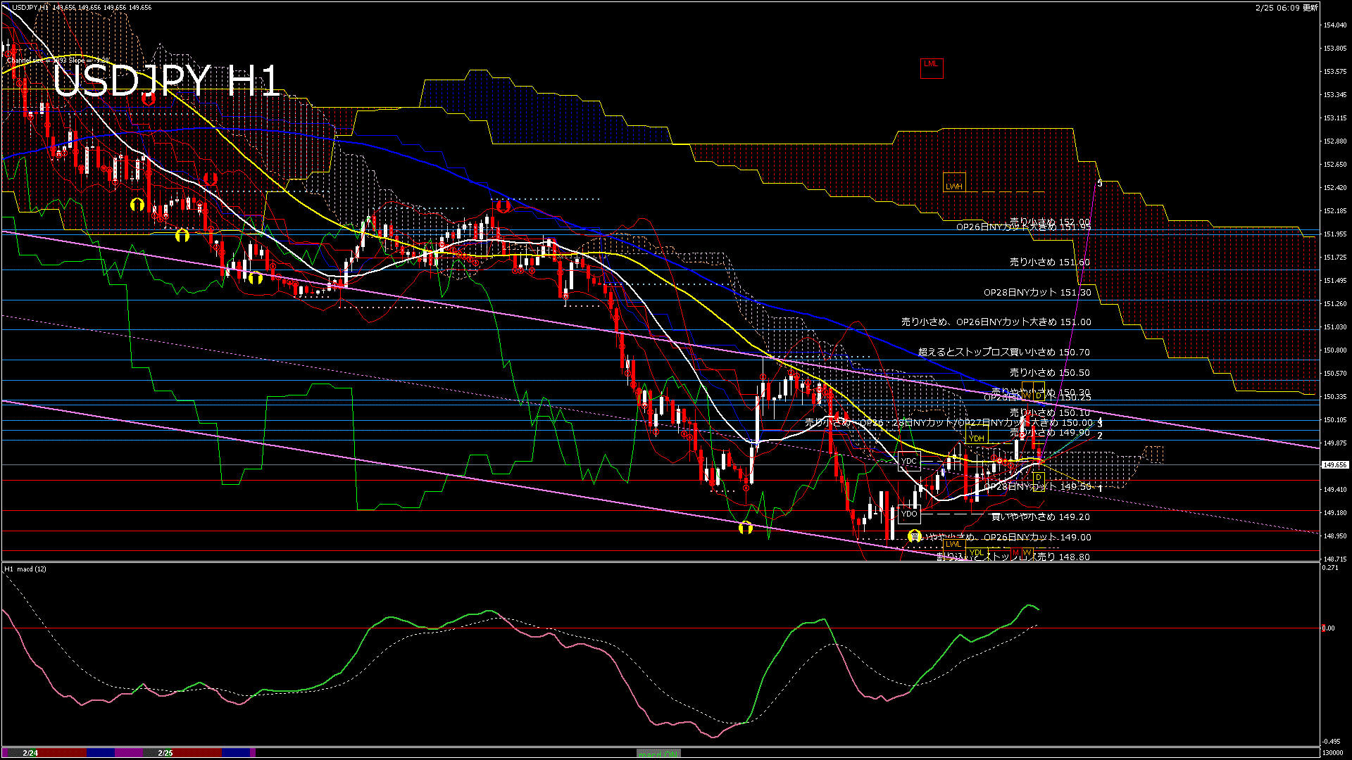Click the OP28日NYカット 151.30 label
The image size is (1352, 760).
click(1037, 293)
